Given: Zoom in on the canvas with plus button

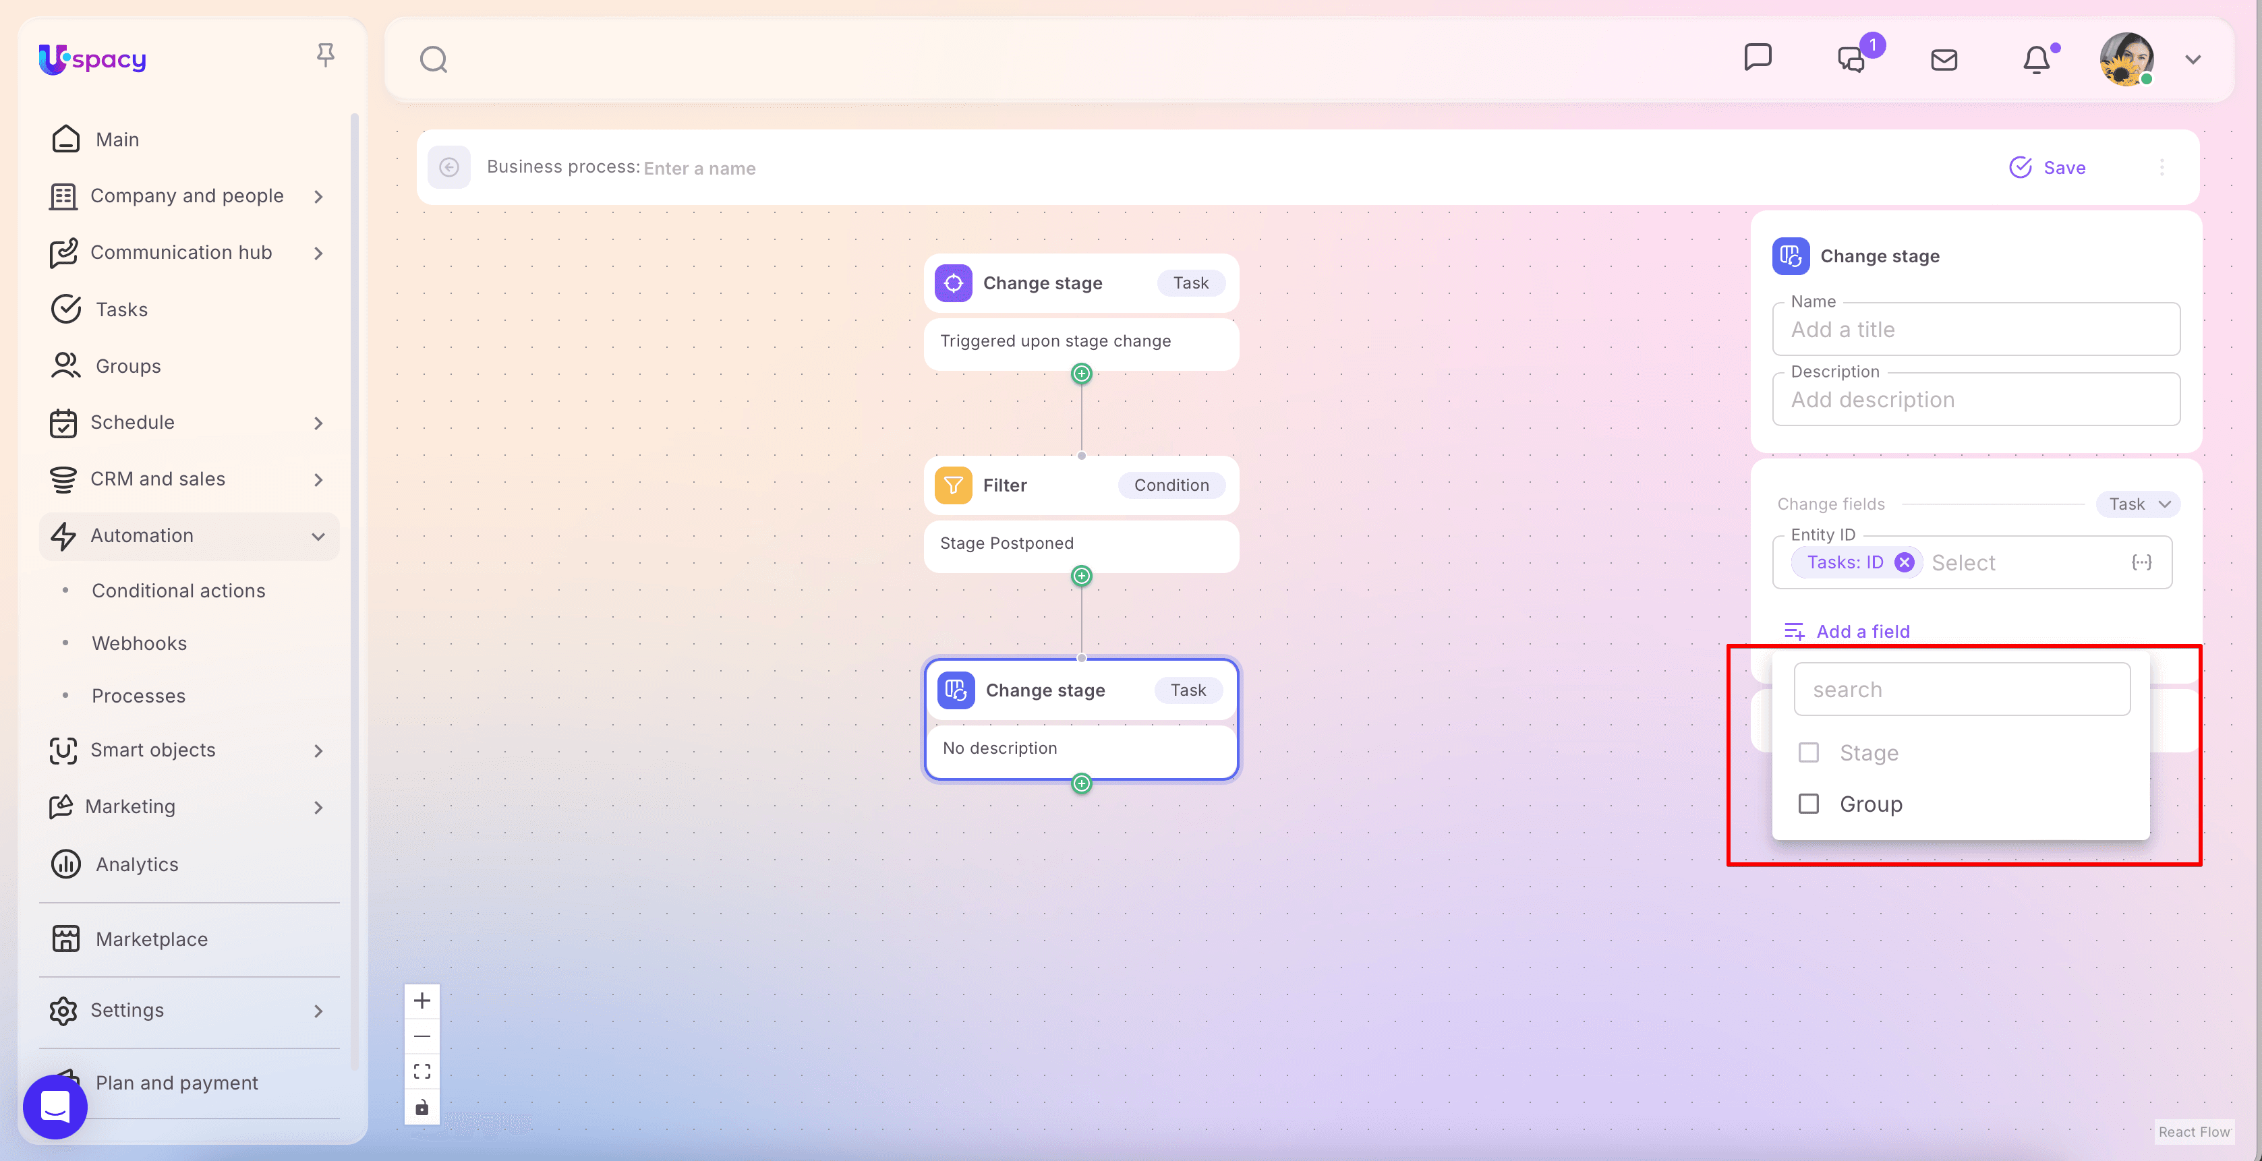Looking at the screenshot, I should point(422,1001).
